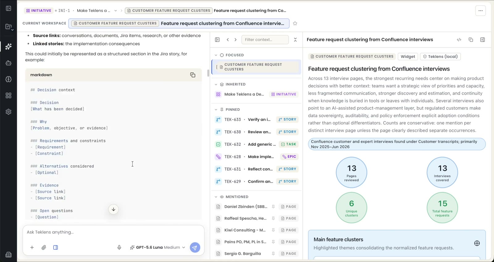The width and height of the screenshot is (494, 262).
Task: Jump to bottom of chat with arrow button
Action: 113,209
